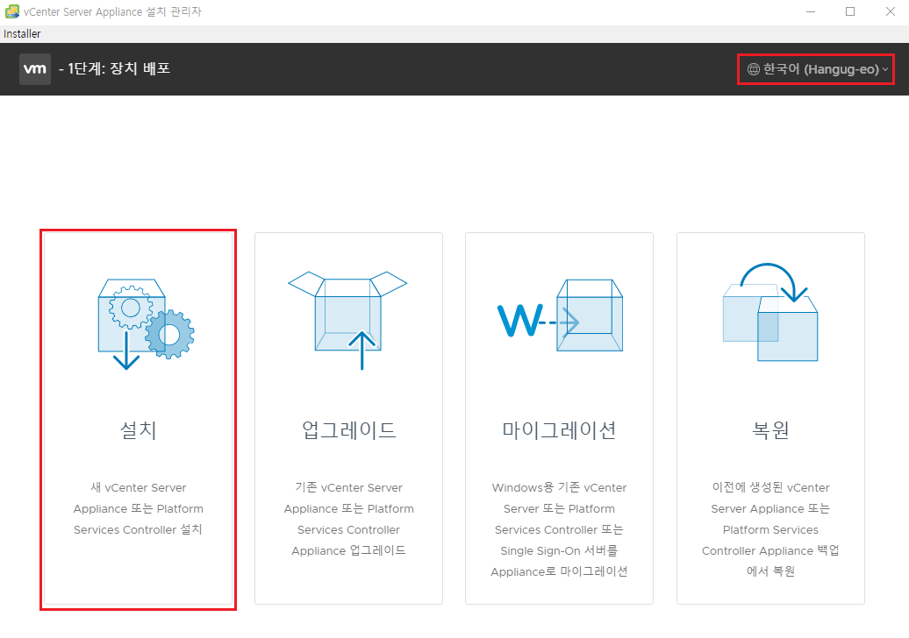Viewport: 909px width, 638px height.
Task: Open the Installer menu
Action: pyautogui.click(x=22, y=33)
